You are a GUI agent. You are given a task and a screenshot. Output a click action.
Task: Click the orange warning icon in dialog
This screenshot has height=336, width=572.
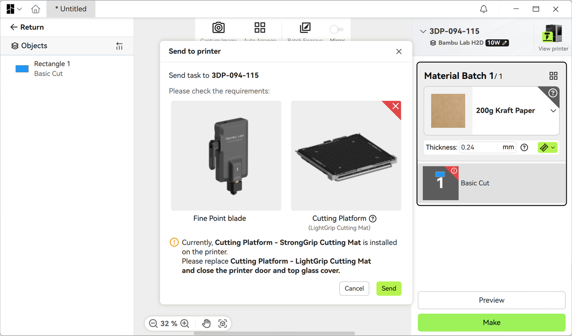click(174, 242)
